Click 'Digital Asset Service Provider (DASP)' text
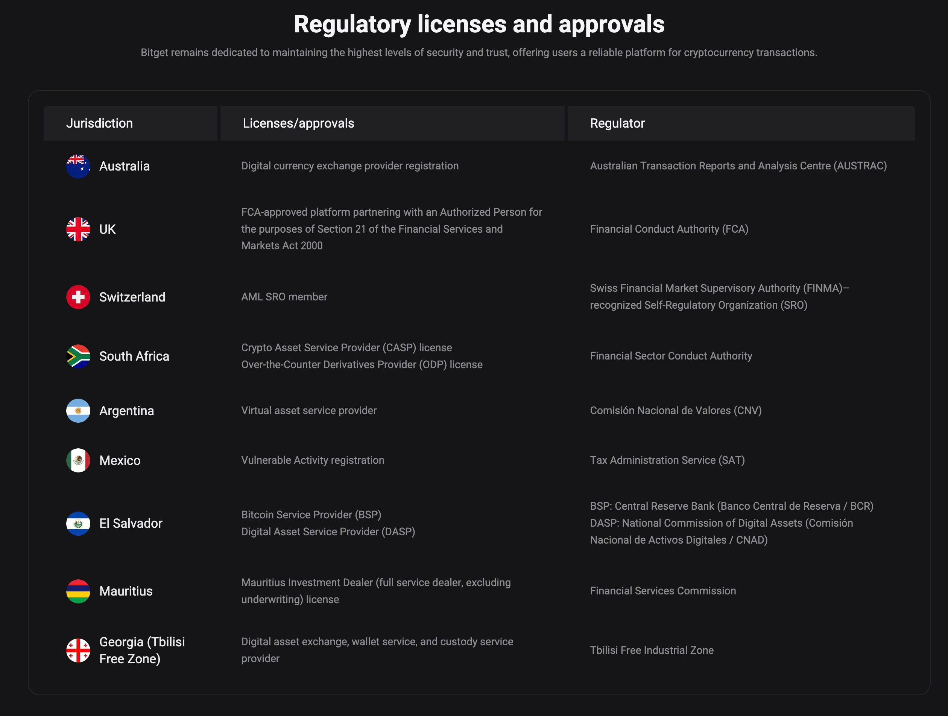 [328, 532]
